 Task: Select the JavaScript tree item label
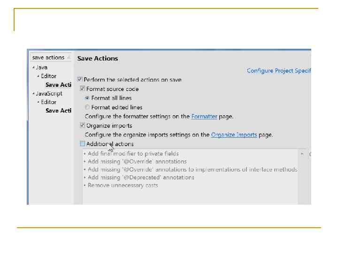pyautogui.click(x=49, y=94)
